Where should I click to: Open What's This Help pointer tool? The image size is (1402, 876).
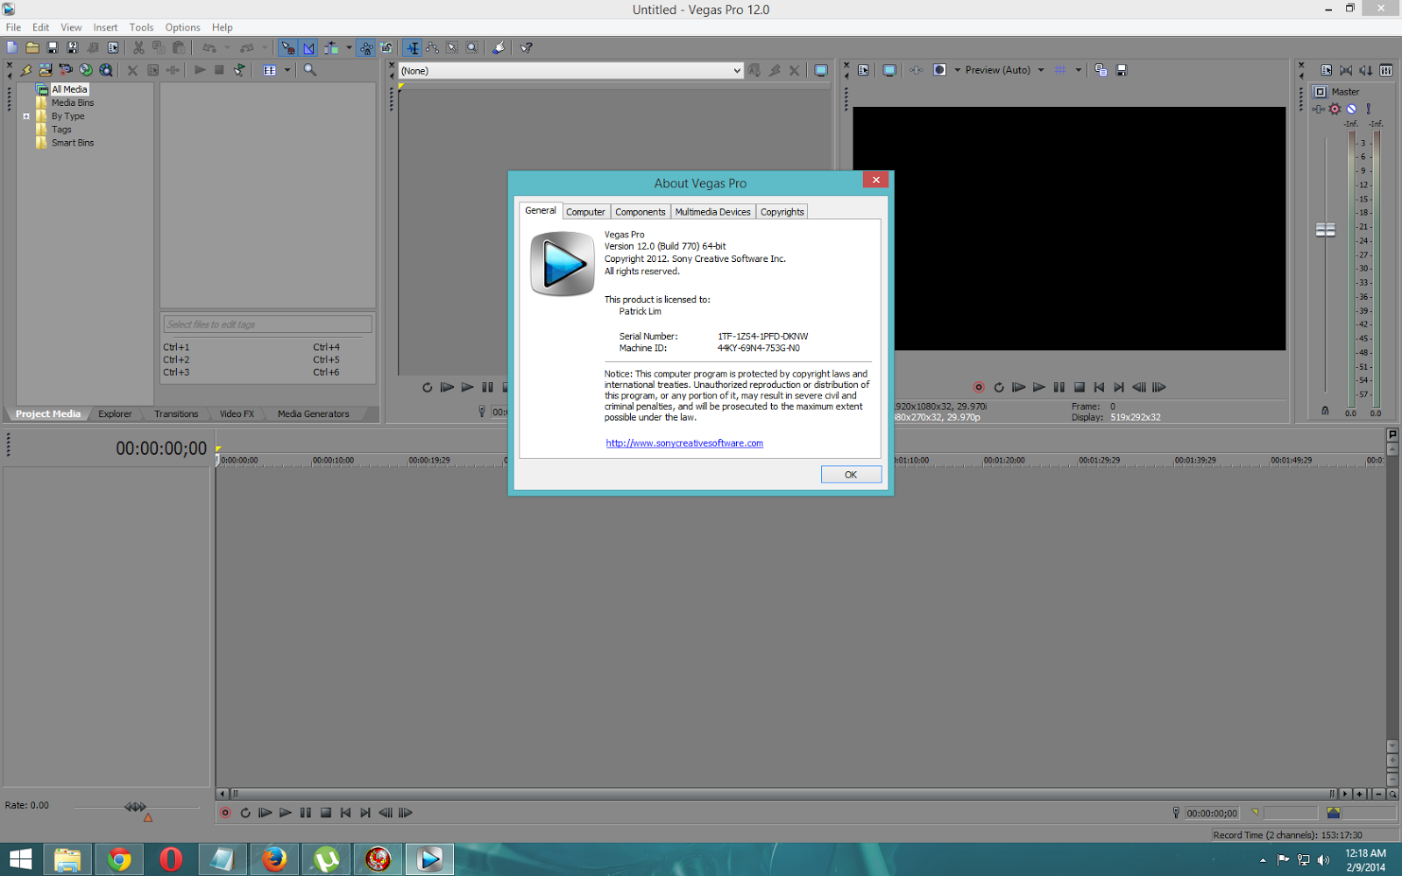click(527, 48)
